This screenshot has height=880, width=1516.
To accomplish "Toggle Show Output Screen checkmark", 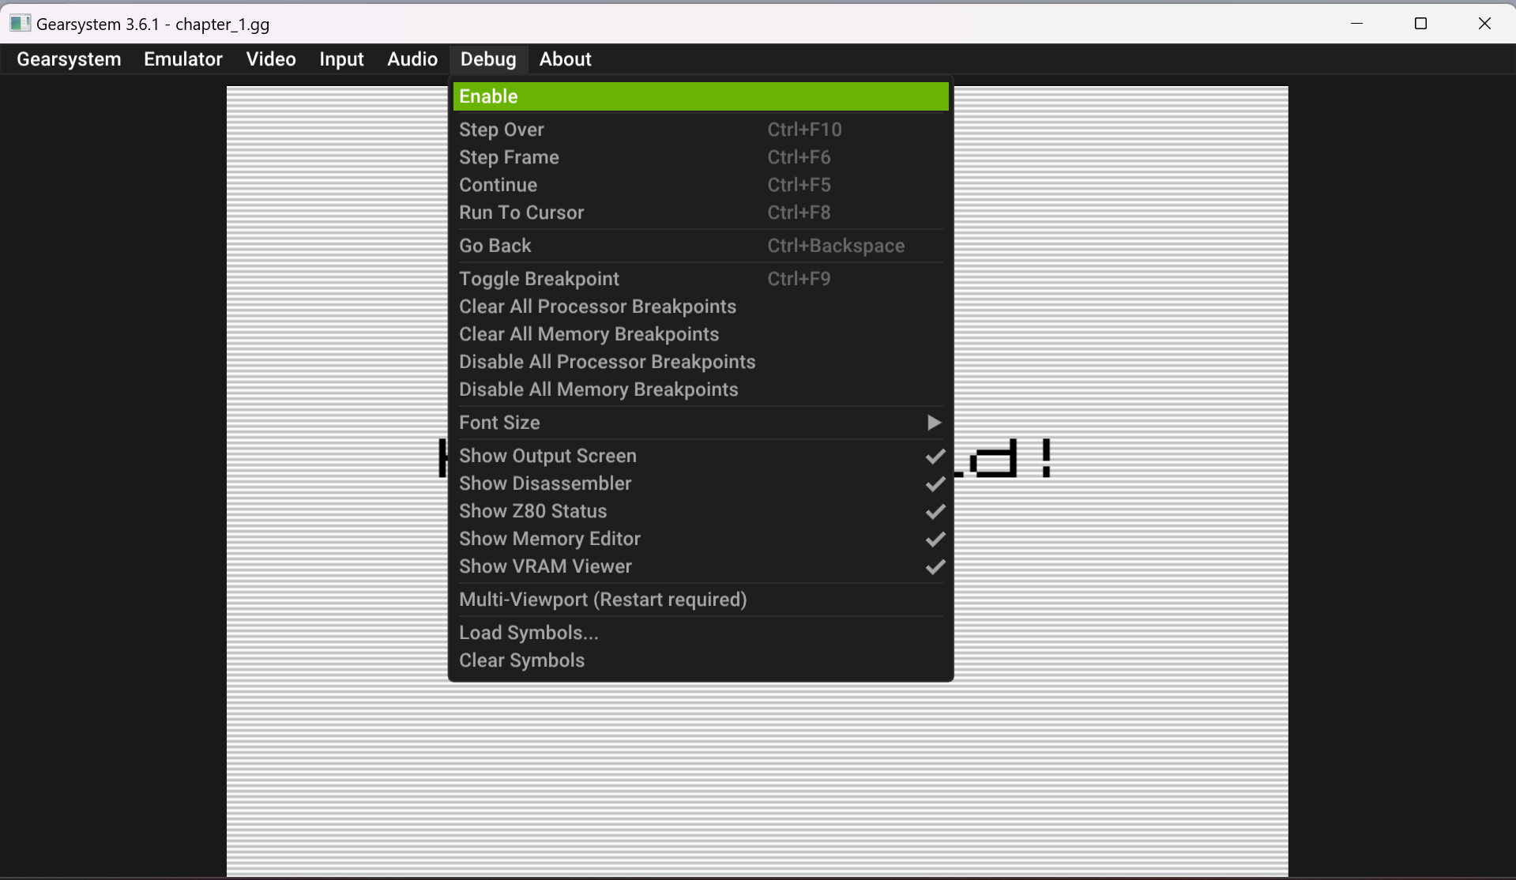I will coord(935,457).
